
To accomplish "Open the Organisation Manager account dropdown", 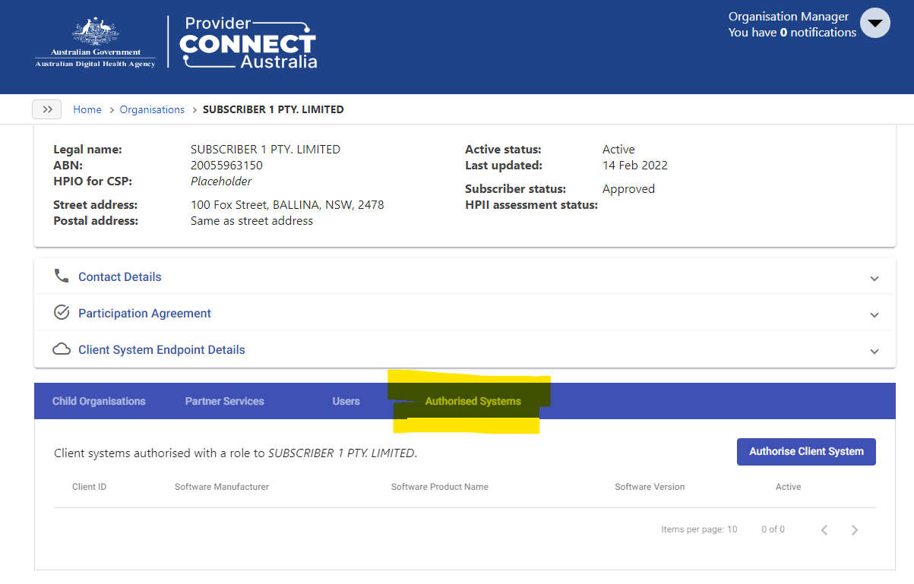I will click(x=874, y=23).
